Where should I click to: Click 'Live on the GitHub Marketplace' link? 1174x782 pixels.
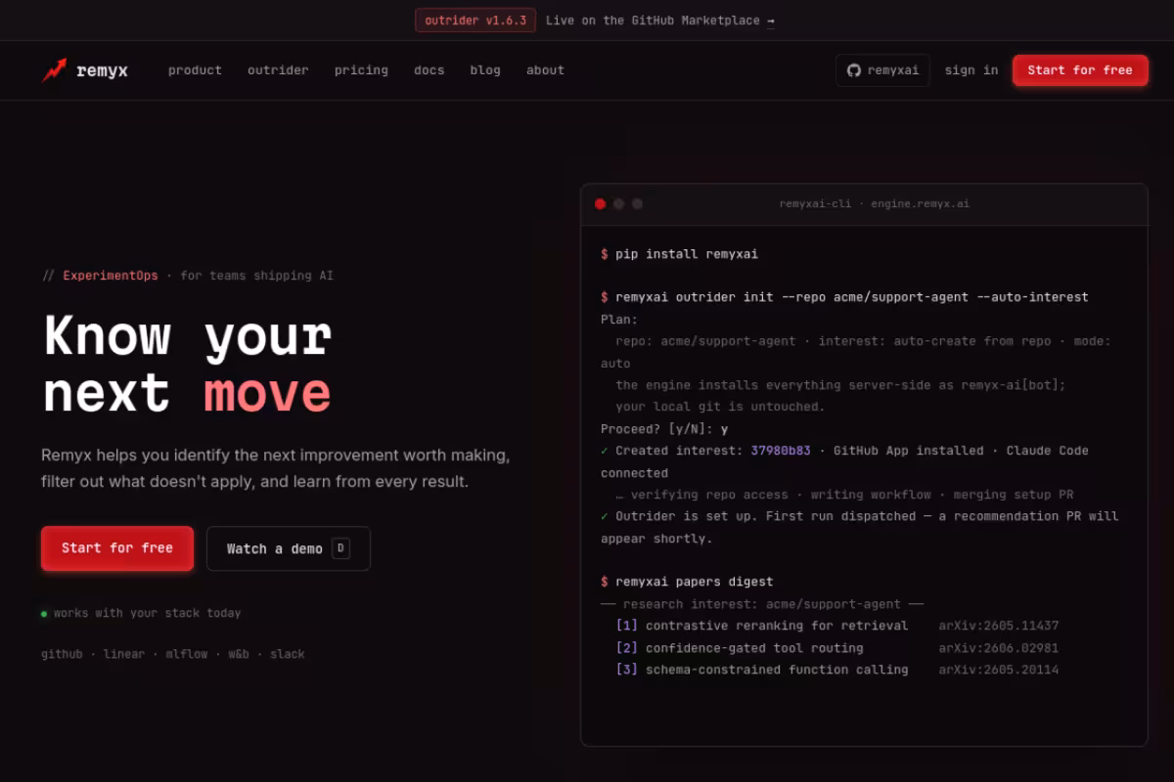[x=660, y=21]
